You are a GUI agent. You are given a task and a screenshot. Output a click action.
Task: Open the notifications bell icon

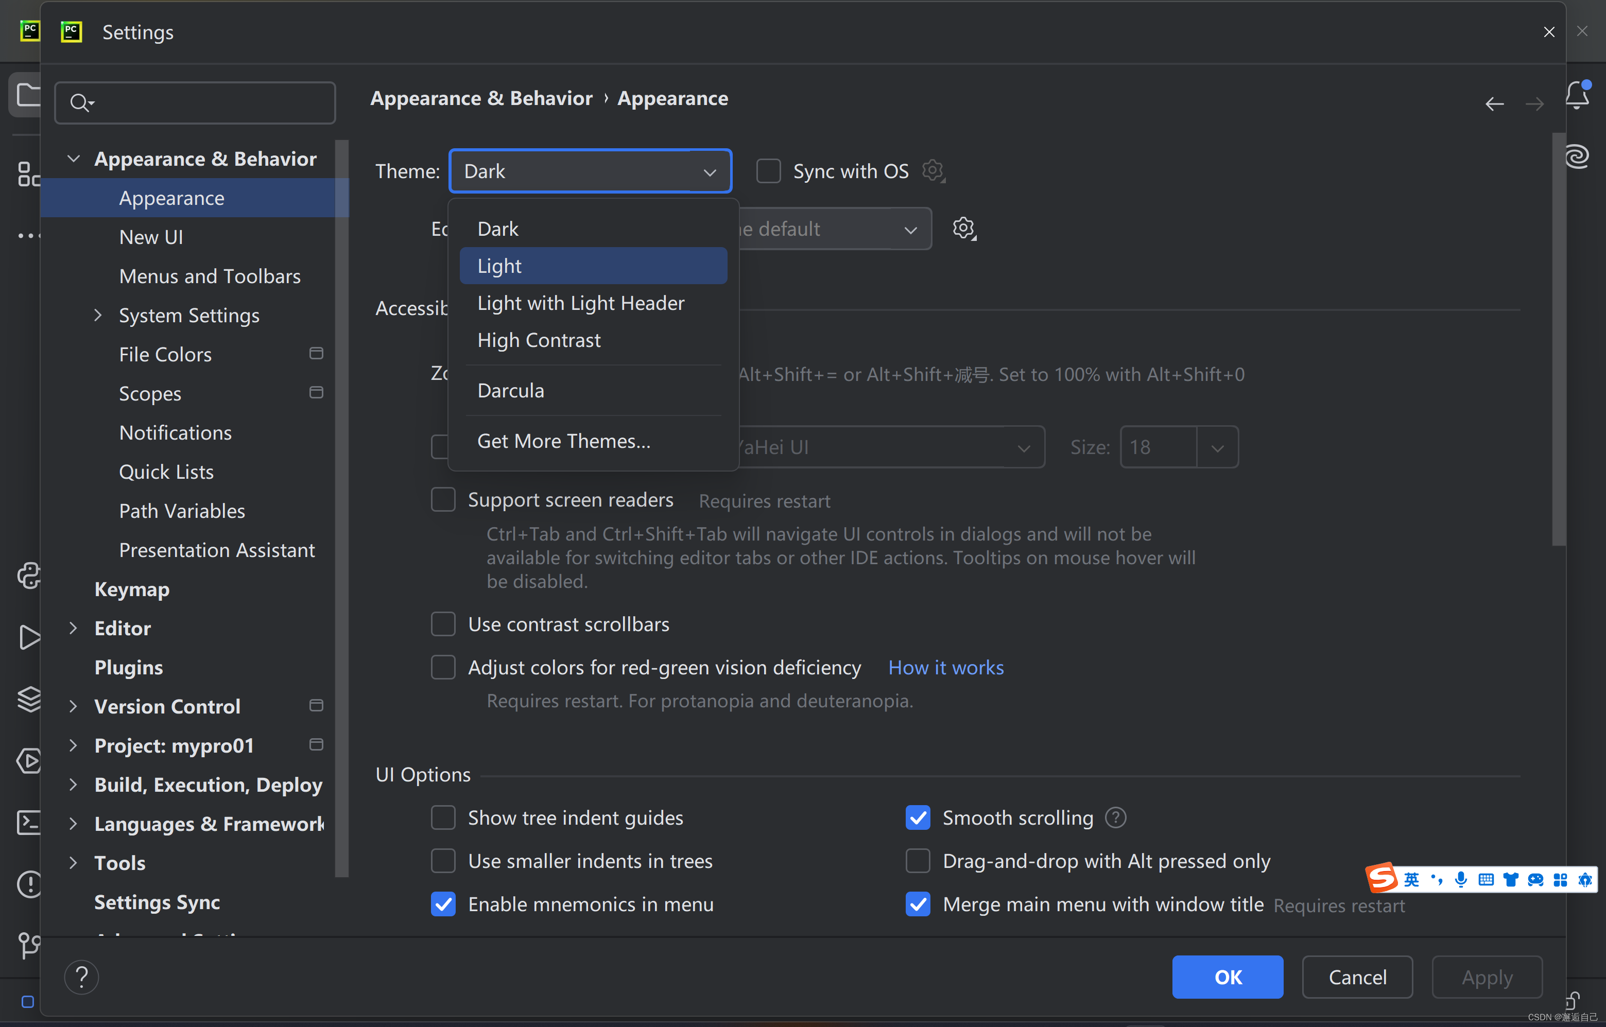1577,95
